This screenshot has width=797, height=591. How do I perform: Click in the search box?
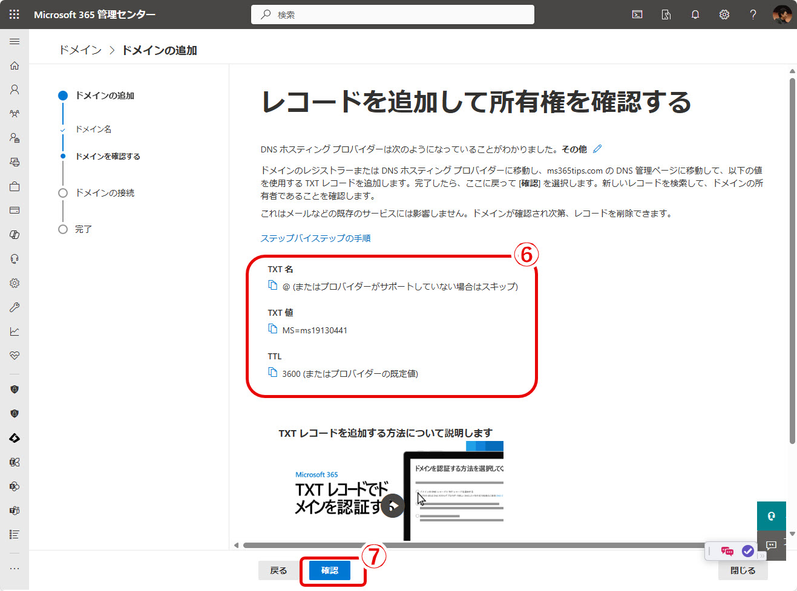tap(393, 15)
